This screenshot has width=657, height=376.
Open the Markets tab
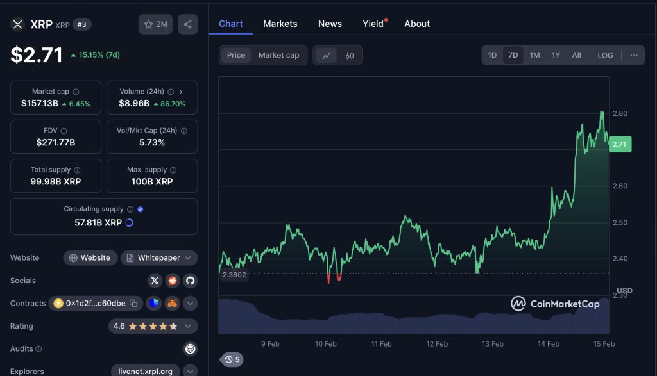pyautogui.click(x=280, y=24)
